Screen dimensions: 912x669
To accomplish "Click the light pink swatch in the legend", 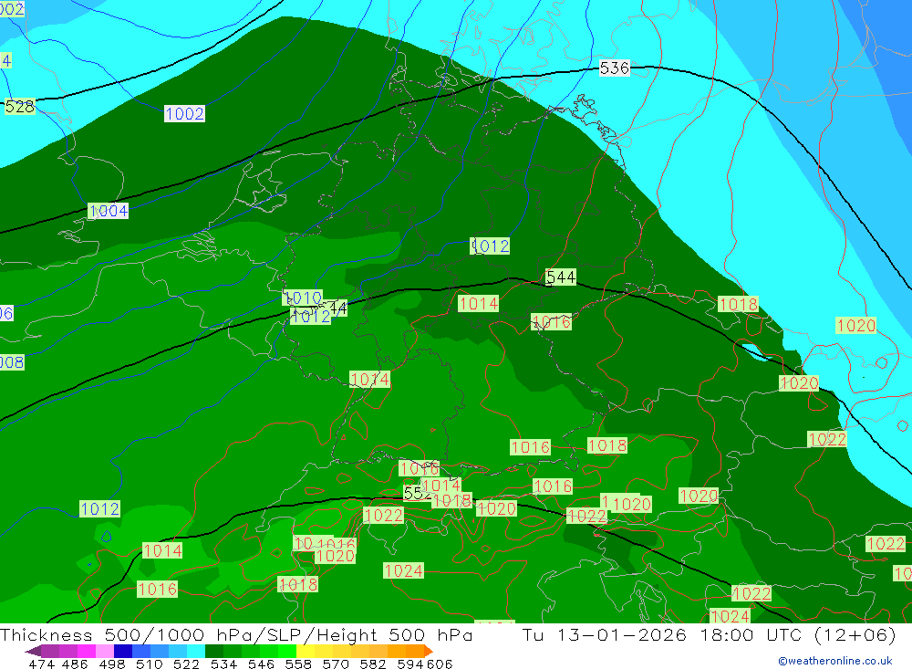I will pos(105,651).
